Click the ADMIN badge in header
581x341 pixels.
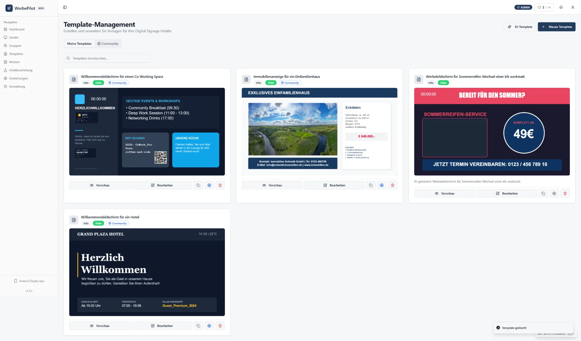click(523, 7)
